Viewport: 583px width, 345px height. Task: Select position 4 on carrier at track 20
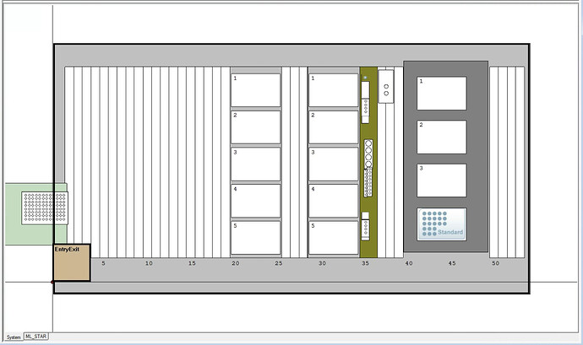pyautogui.click(x=255, y=201)
